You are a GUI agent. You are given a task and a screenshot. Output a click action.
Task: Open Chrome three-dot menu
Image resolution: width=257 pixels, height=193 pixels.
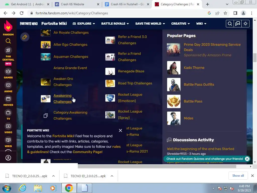[x=251, y=13]
